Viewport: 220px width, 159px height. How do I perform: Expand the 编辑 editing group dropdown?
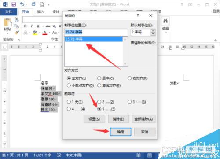click(166, 33)
